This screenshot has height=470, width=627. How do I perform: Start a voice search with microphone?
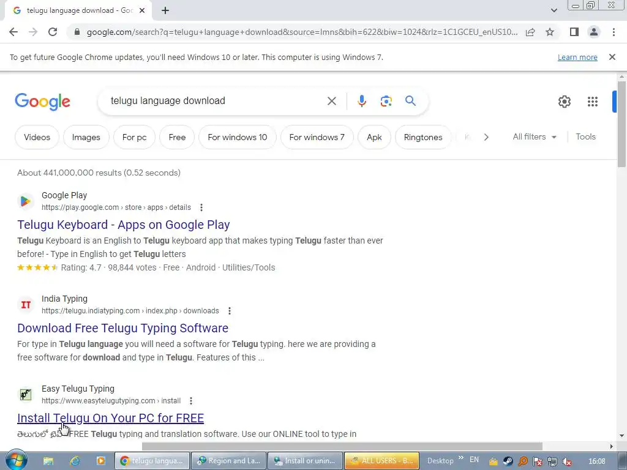(362, 101)
